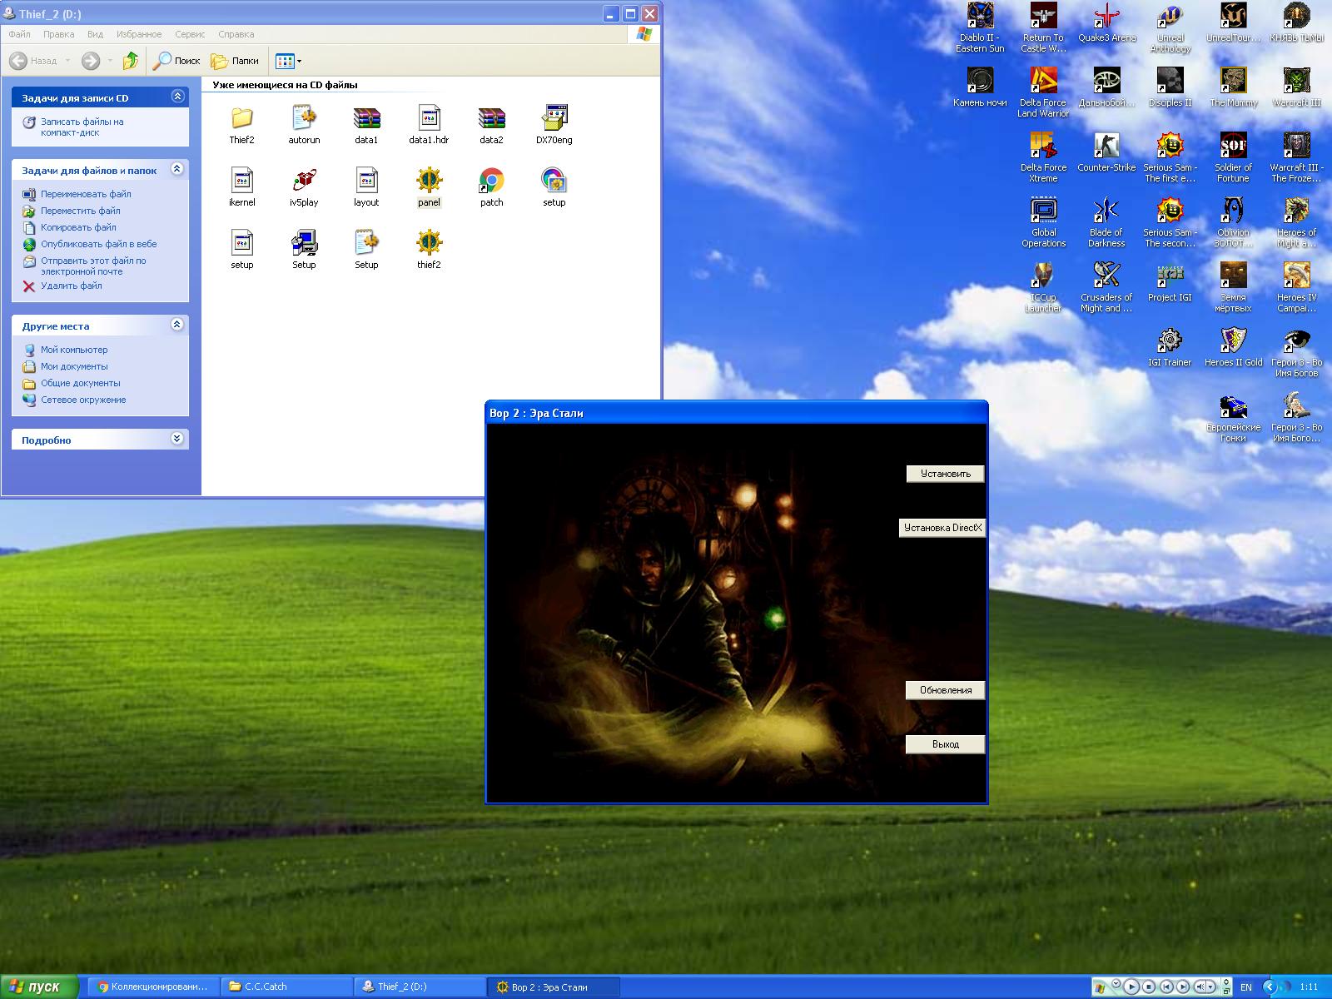Click the пуск Start button
This screenshot has height=999, width=1332.
click(37, 987)
